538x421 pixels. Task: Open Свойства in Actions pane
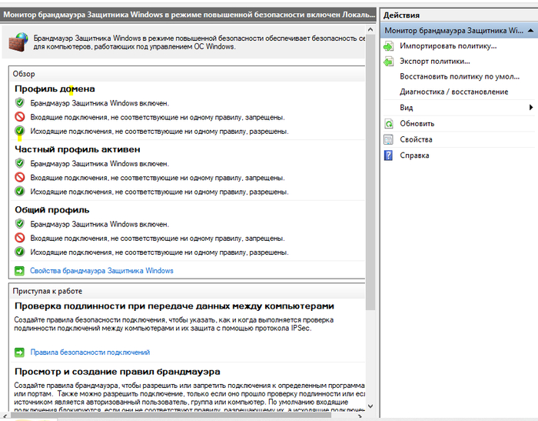pyautogui.click(x=416, y=139)
